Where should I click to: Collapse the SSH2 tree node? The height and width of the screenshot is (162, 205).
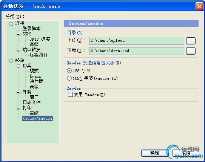point(18,34)
